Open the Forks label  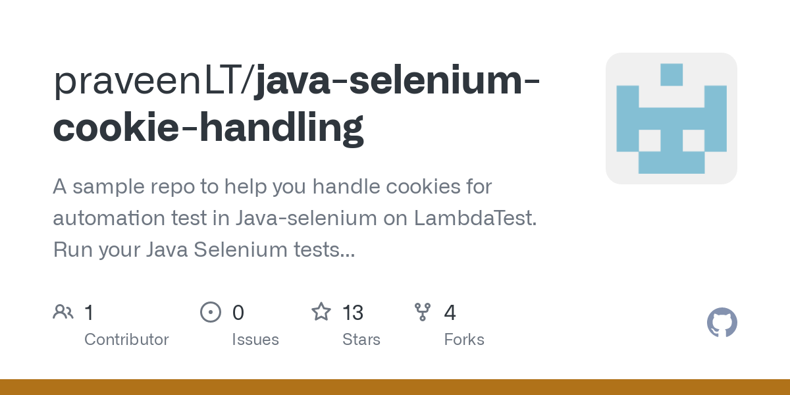tap(464, 340)
